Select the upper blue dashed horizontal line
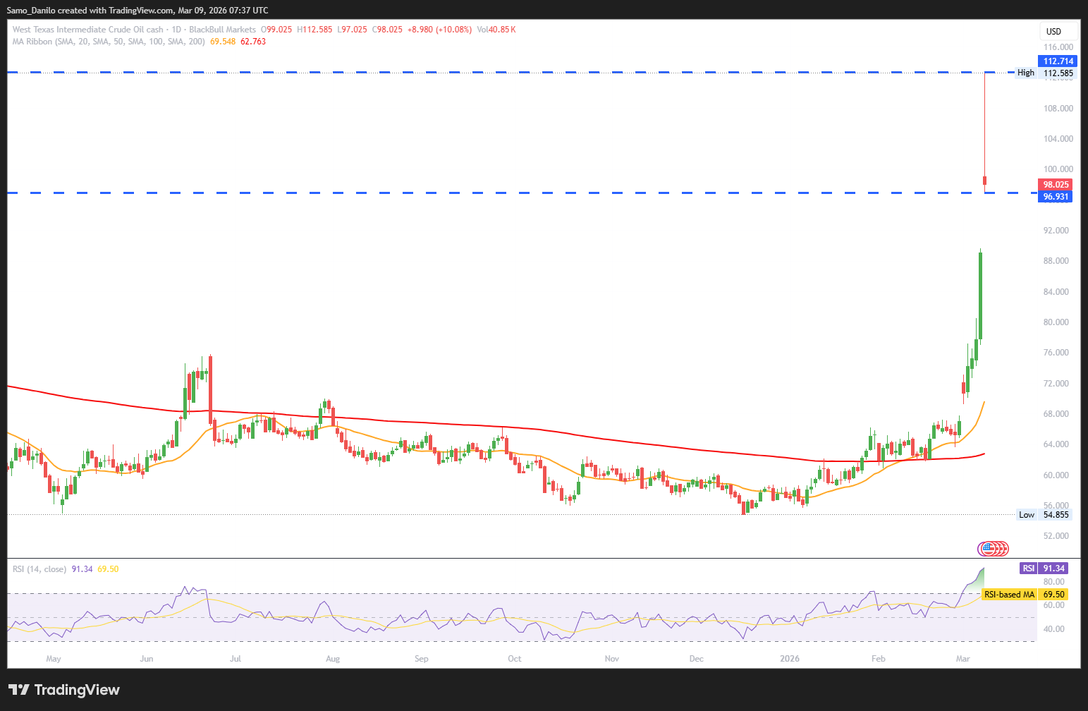Screen dimensions: 1088x711 click(494, 72)
